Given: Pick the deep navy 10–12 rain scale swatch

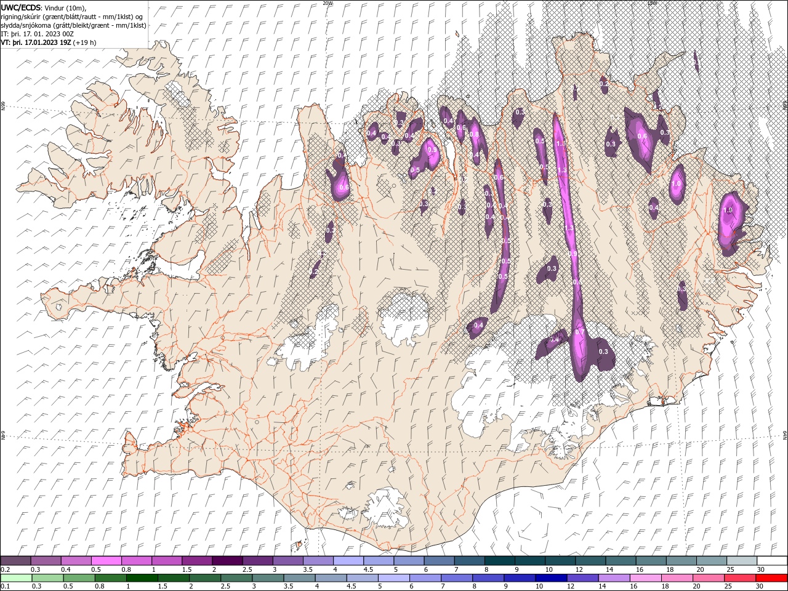Looking at the screenshot, I should point(550,578).
